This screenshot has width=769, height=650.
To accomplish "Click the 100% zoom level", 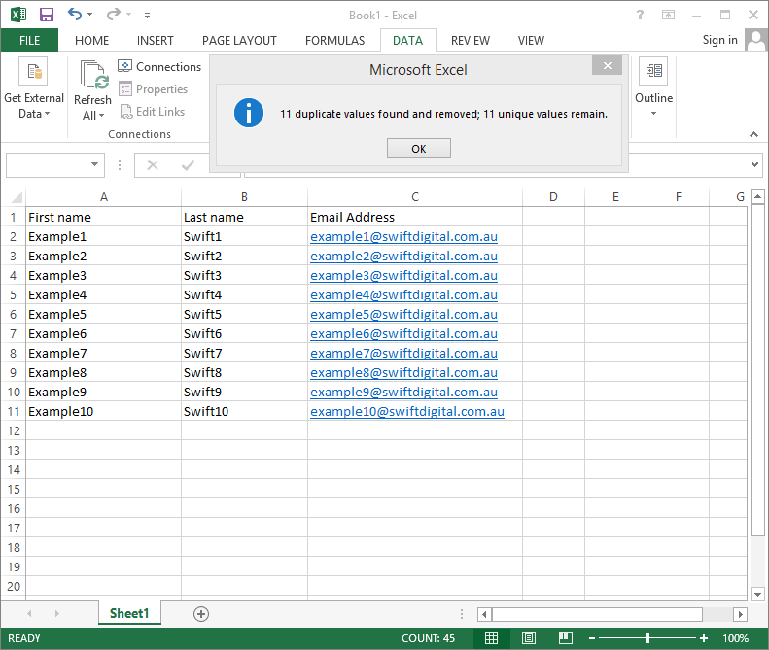I will (x=735, y=638).
